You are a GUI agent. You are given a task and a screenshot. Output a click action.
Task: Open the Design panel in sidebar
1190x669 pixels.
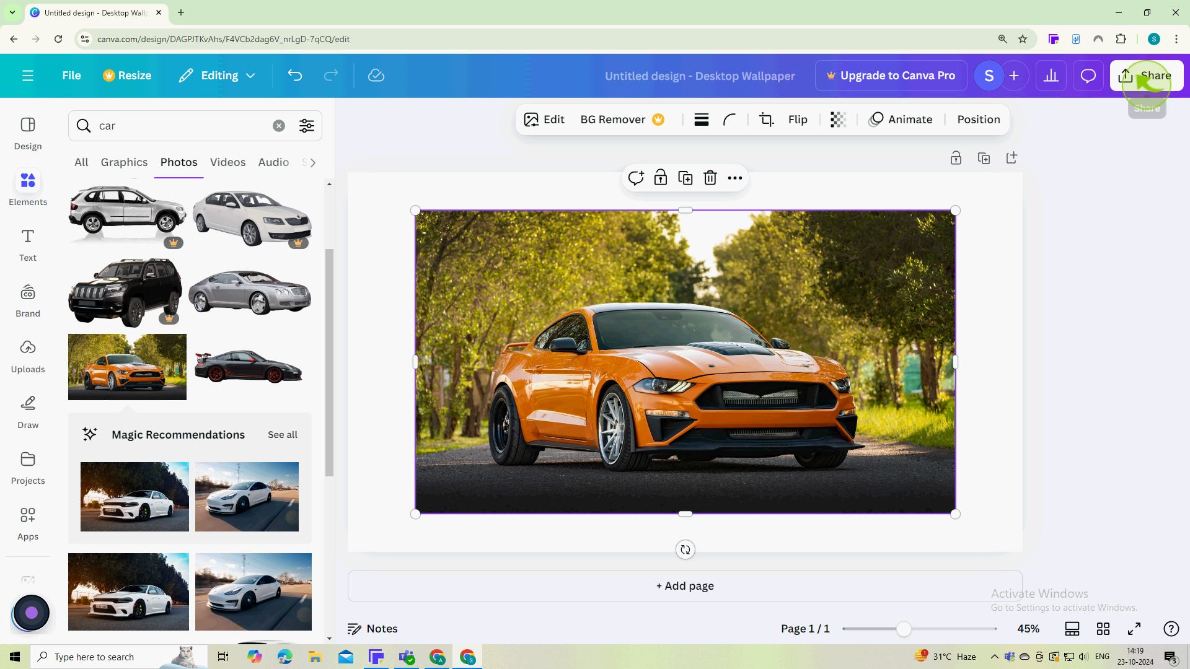click(28, 134)
